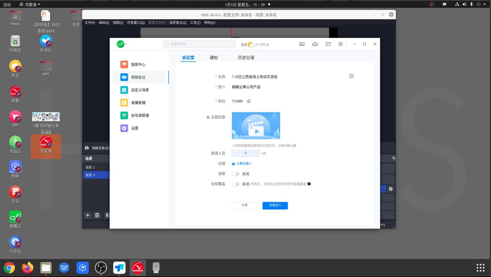Switch to the 历史记录 tab
This screenshot has height=277, width=491.
[246, 58]
